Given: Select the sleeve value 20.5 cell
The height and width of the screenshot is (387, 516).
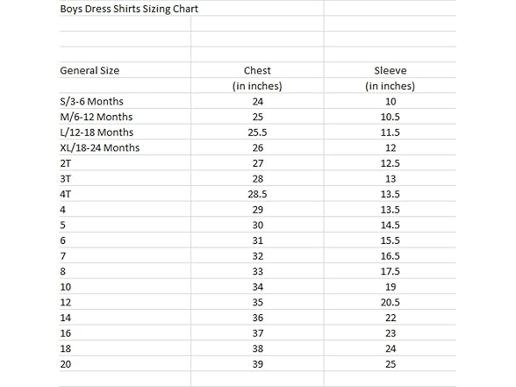Looking at the screenshot, I should (x=391, y=303).
